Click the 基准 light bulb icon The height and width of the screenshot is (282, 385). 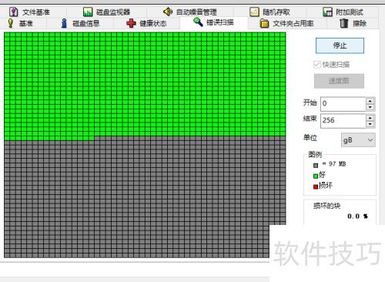(x=11, y=23)
